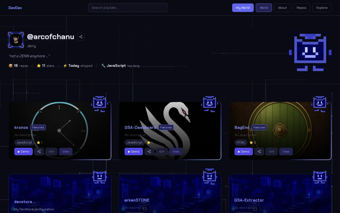340x213 pixels.
Task: Open the BagEnd code icon
Action: point(272,151)
